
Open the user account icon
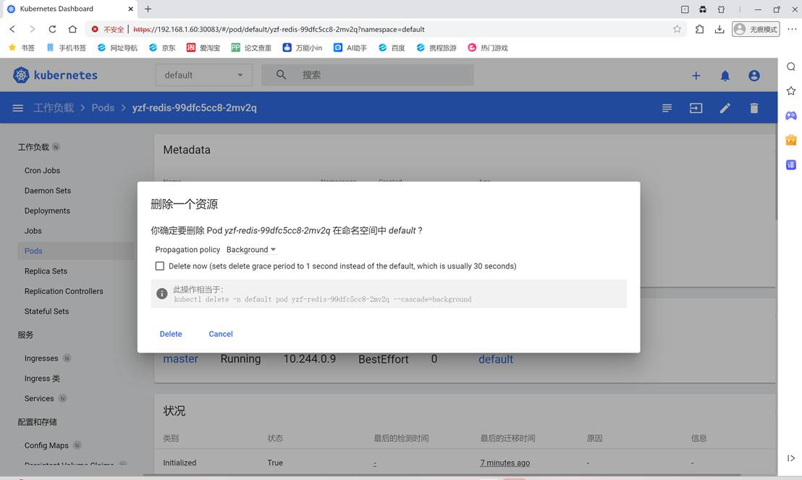[x=754, y=76]
